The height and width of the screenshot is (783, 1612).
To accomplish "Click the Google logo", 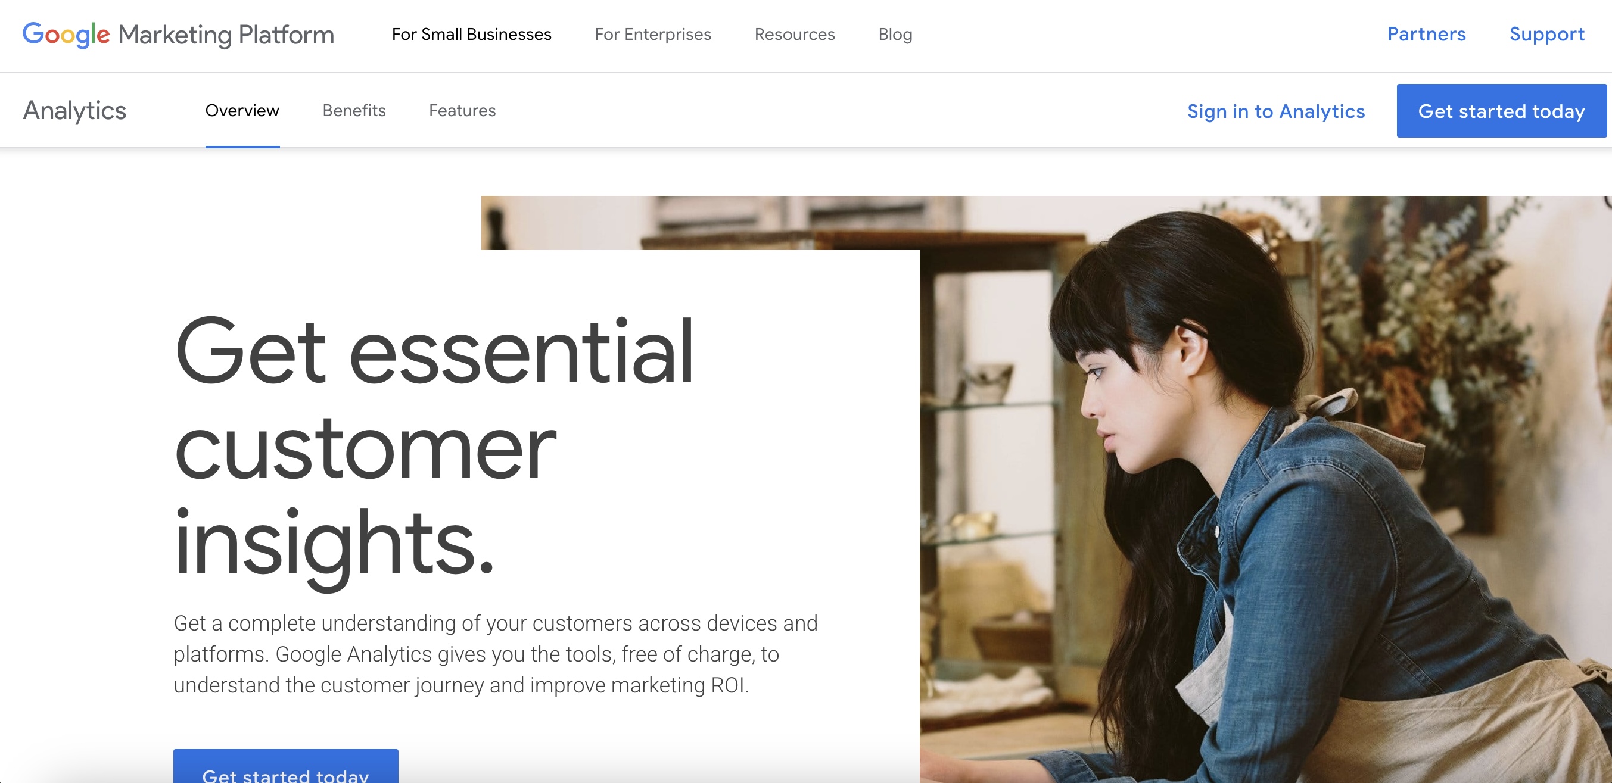I will (66, 35).
